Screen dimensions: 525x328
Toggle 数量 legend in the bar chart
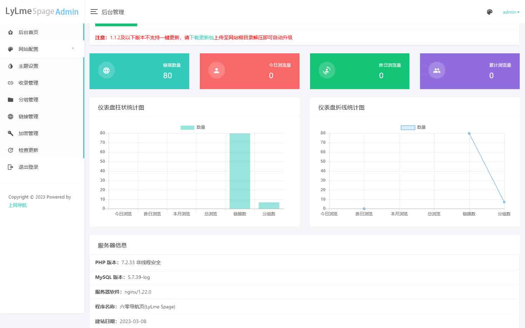192,127
